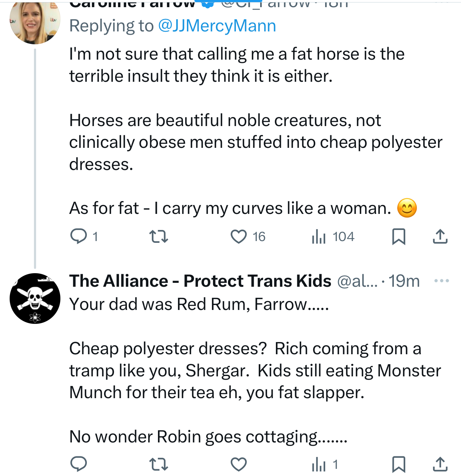Bookmark The Alliance's tweet
The height and width of the screenshot is (476, 461).
click(398, 464)
